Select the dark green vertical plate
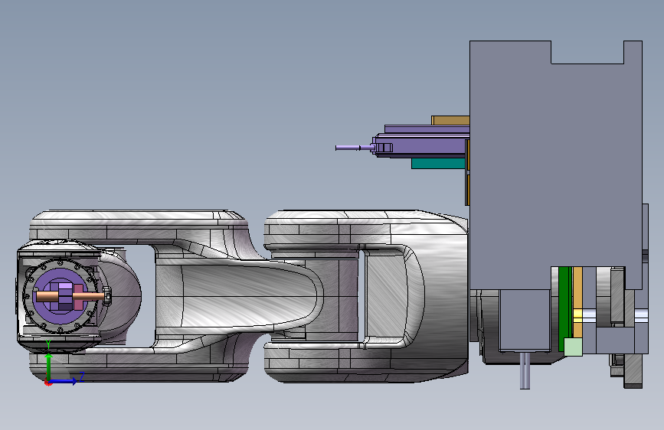Viewport: 664px width, 430px height. [564, 309]
